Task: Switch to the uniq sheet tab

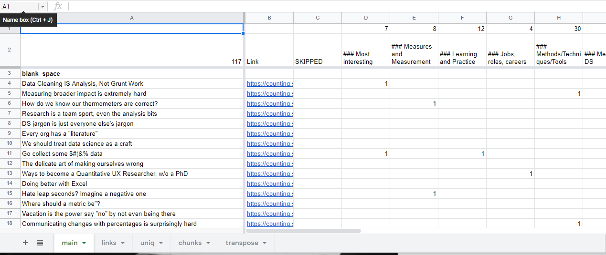Action: (x=147, y=243)
